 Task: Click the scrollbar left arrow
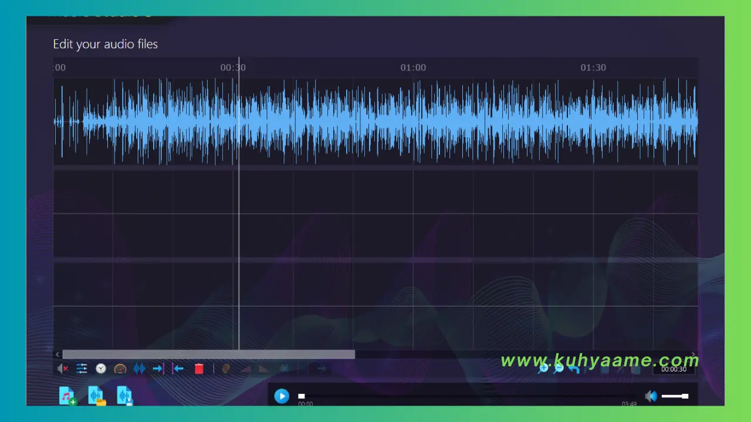coord(57,354)
